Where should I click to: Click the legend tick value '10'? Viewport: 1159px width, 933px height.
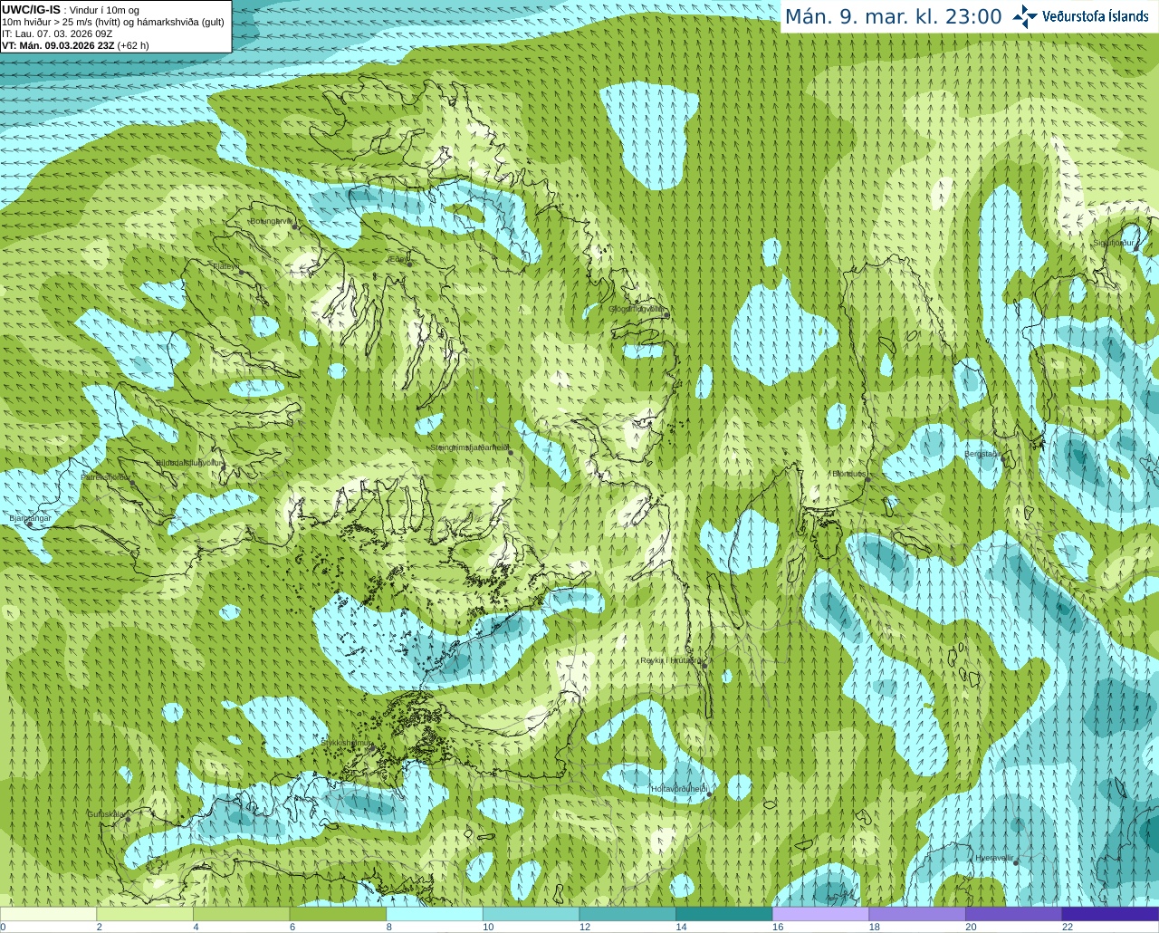(x=488, y=927)
